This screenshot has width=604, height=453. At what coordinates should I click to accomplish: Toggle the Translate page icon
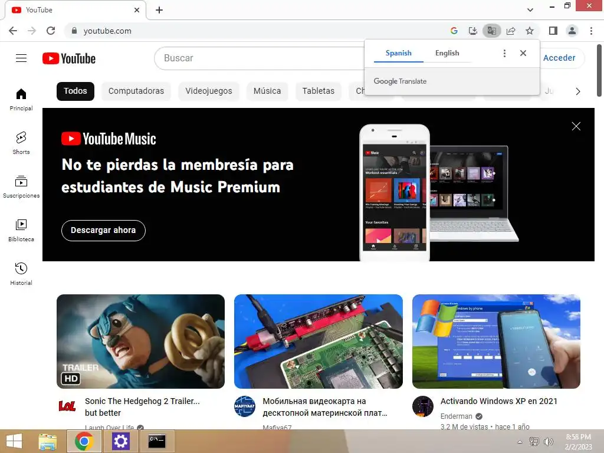coord(491,31)
